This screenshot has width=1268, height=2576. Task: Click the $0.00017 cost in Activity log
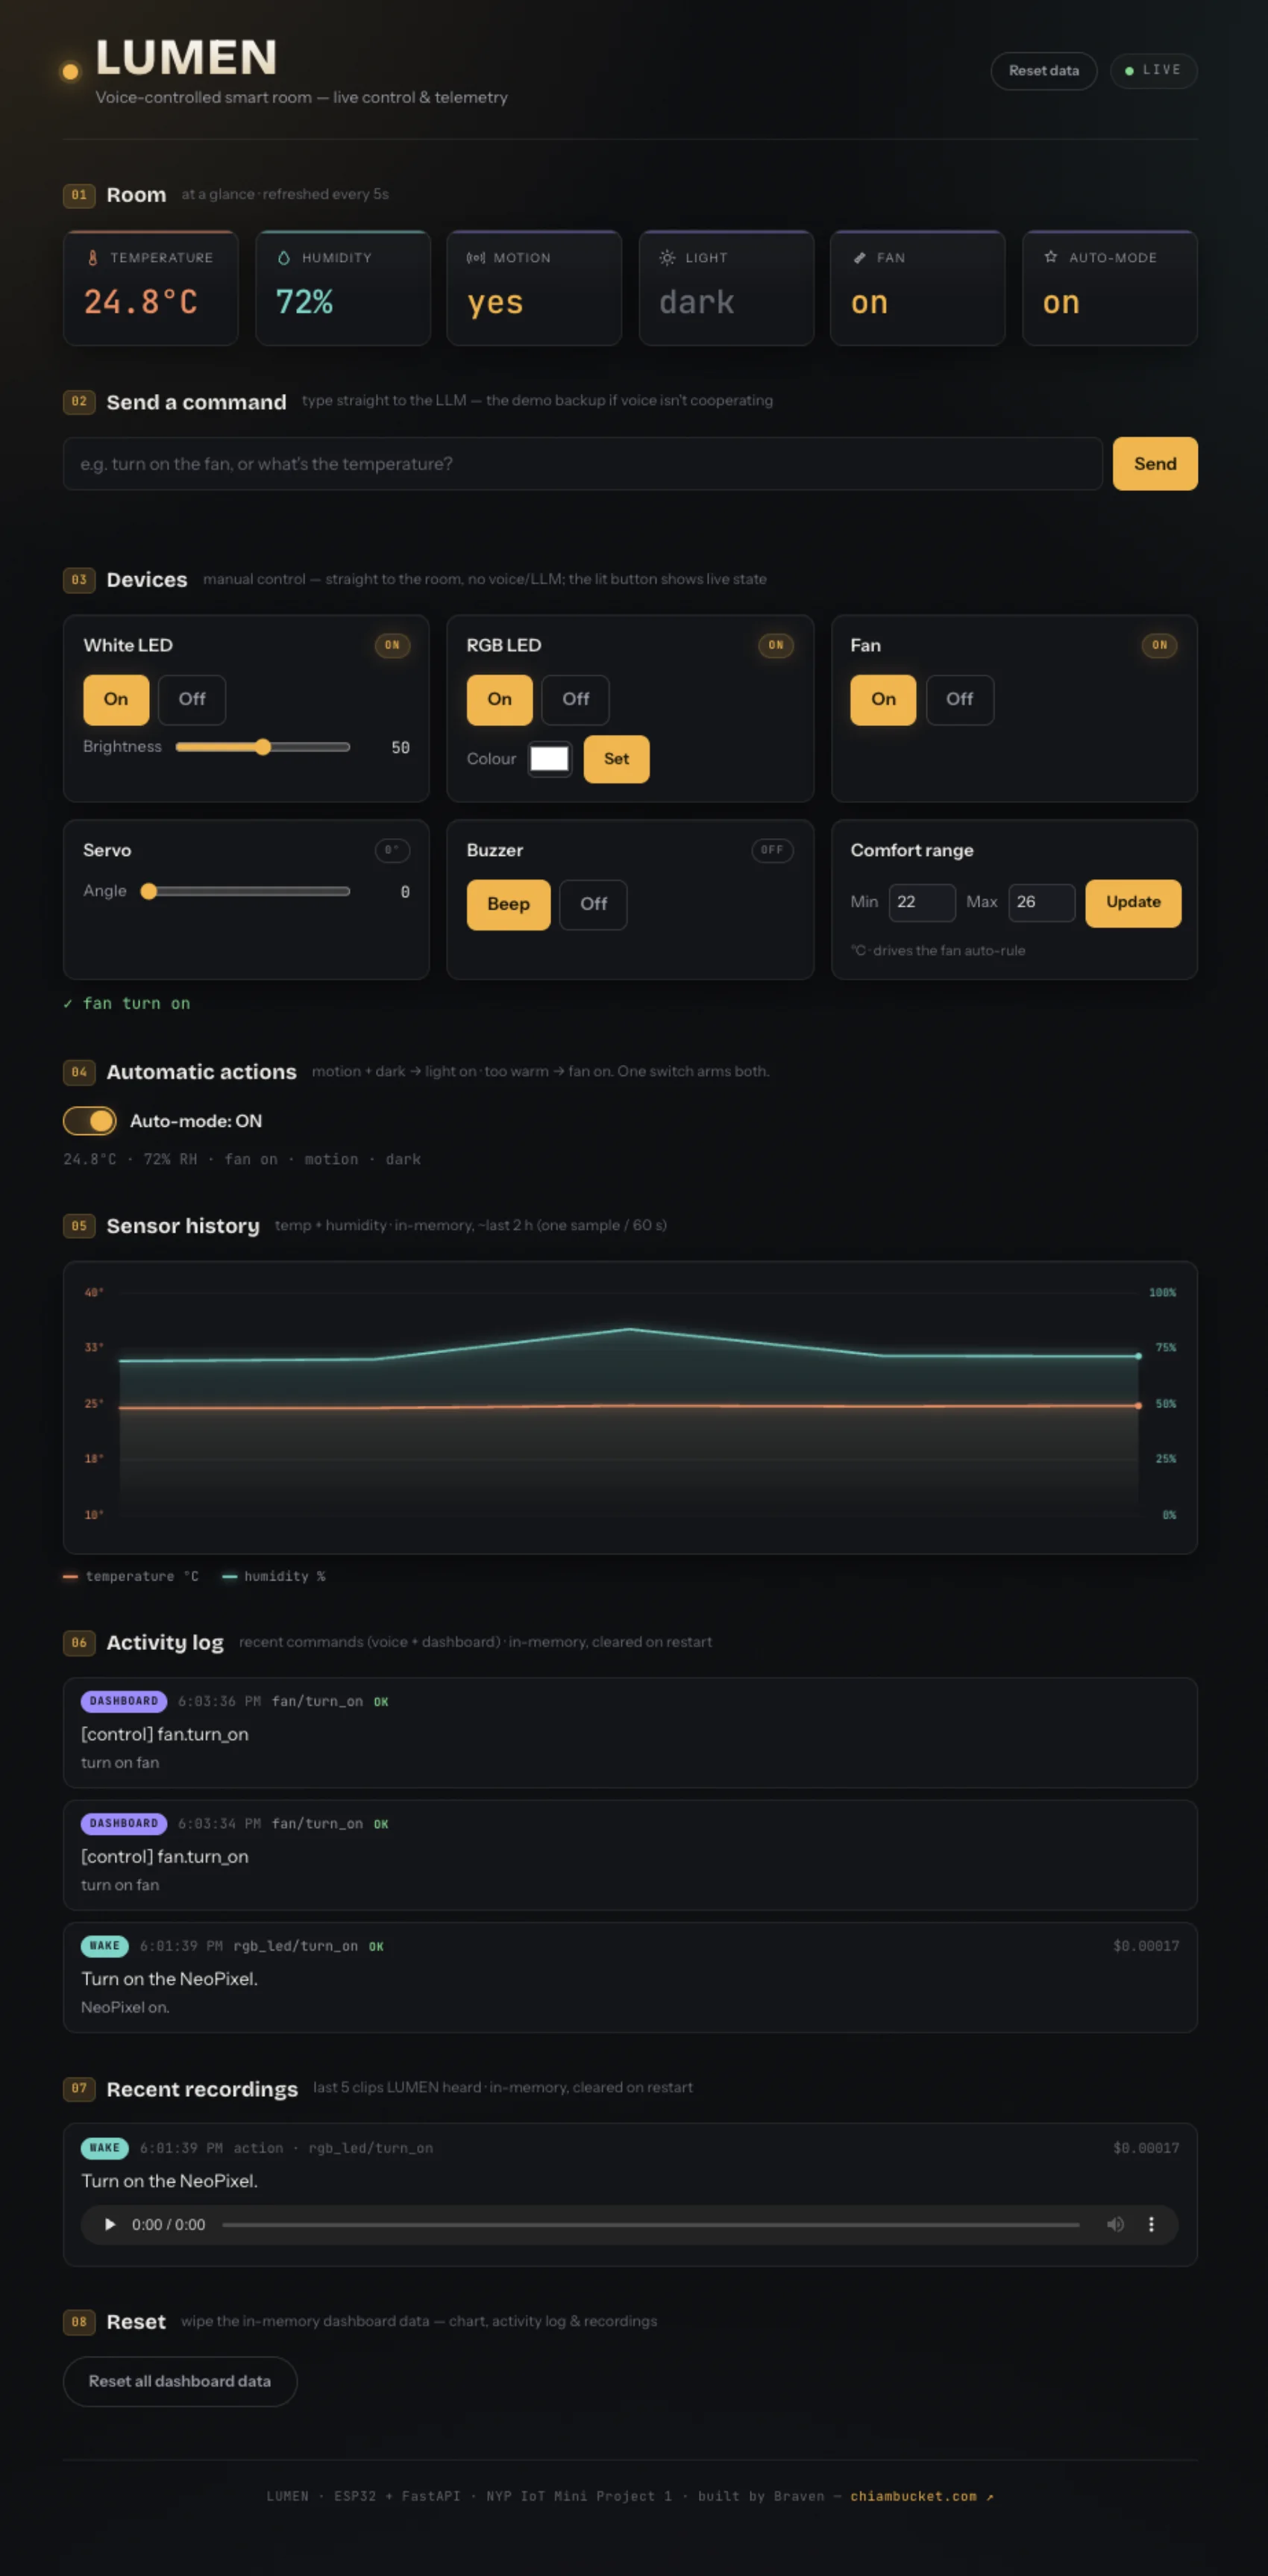(1146, 1946)
